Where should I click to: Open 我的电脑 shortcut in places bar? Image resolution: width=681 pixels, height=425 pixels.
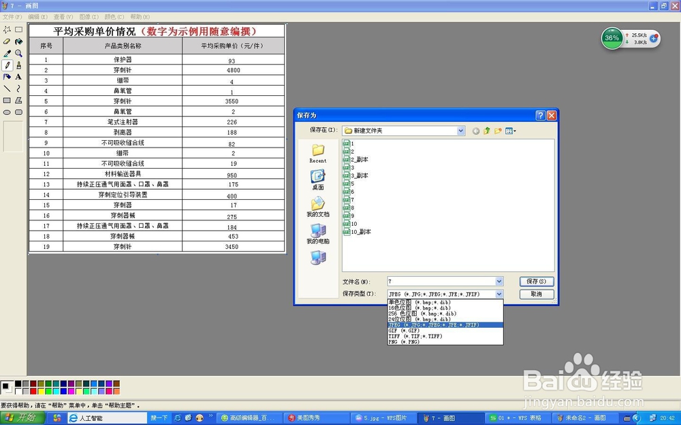(x=318, y=234)
